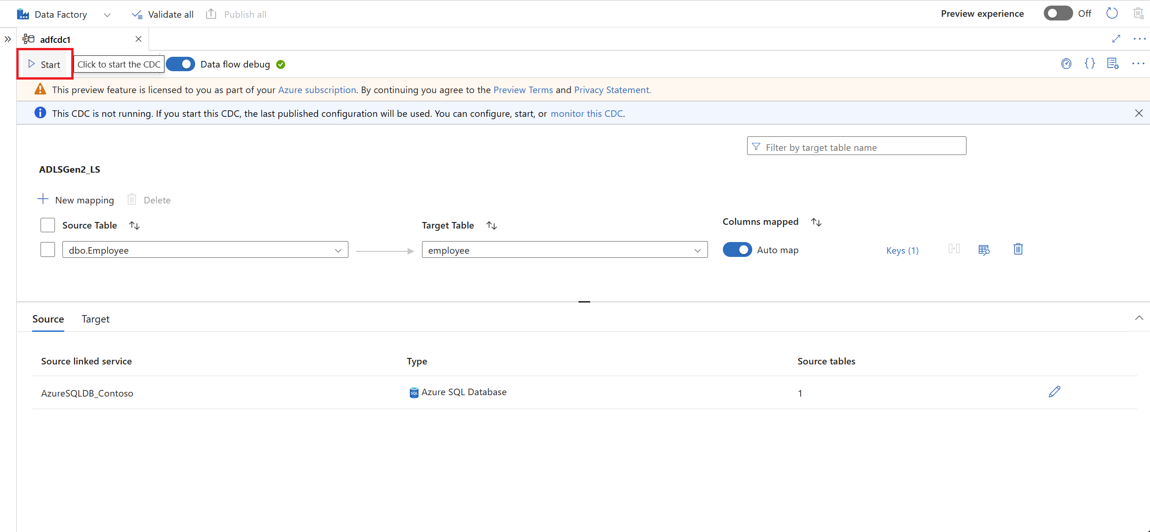Viewport: 1150px width, 532px height.
Task: Click the Start CDC play button
Action: (44, 64)
